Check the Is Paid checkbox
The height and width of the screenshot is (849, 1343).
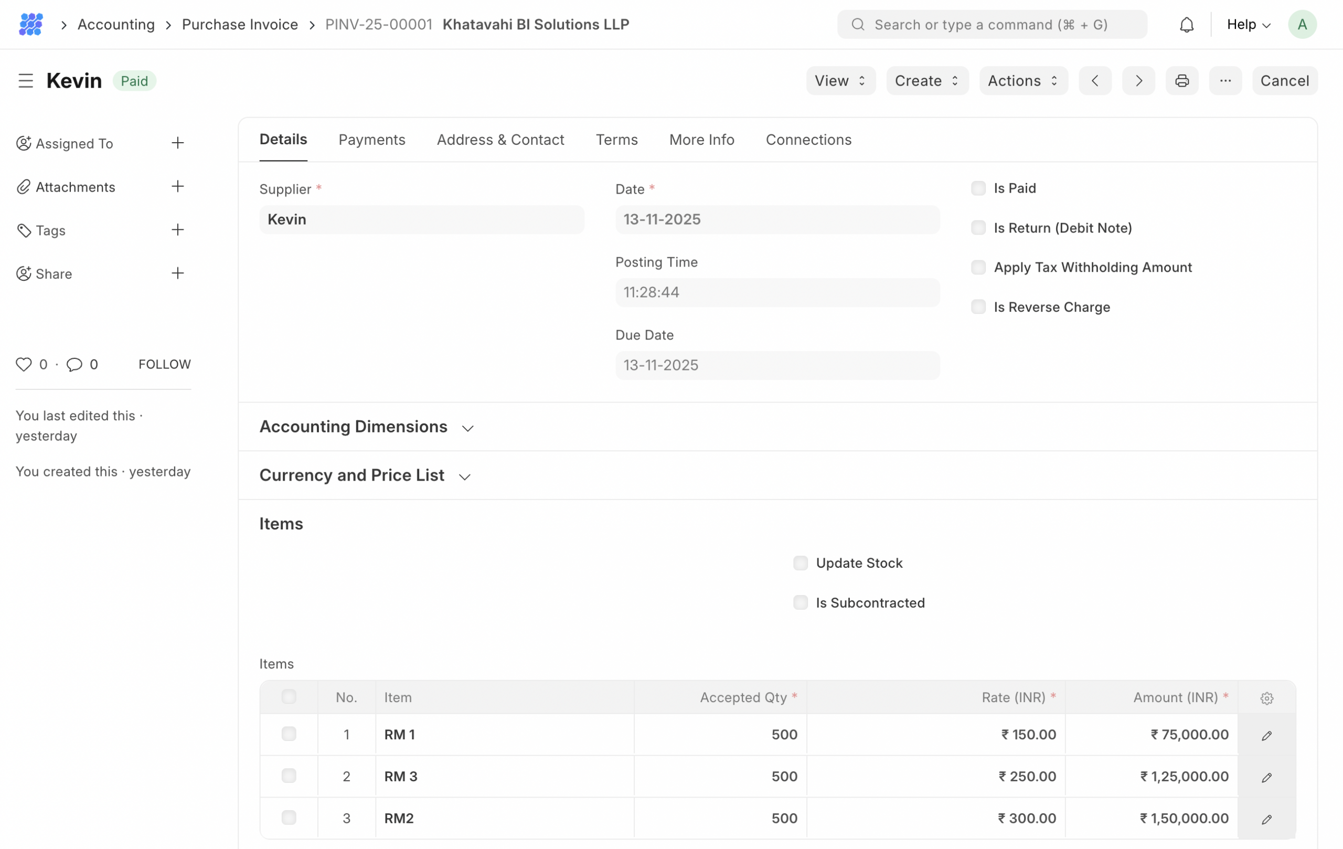[978, 188]
